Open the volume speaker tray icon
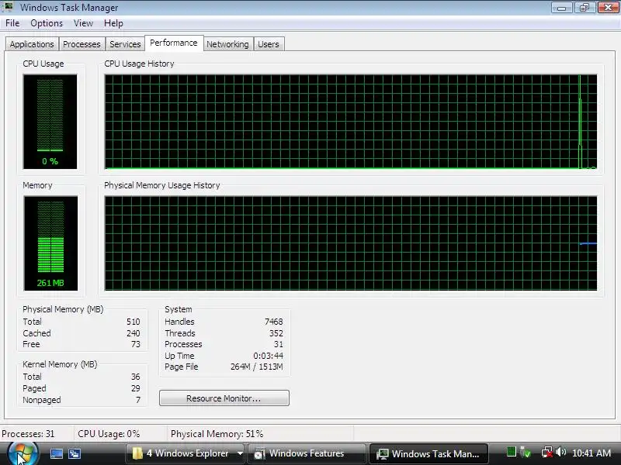This screenshot has width=621, height=465. pos(560,452)
